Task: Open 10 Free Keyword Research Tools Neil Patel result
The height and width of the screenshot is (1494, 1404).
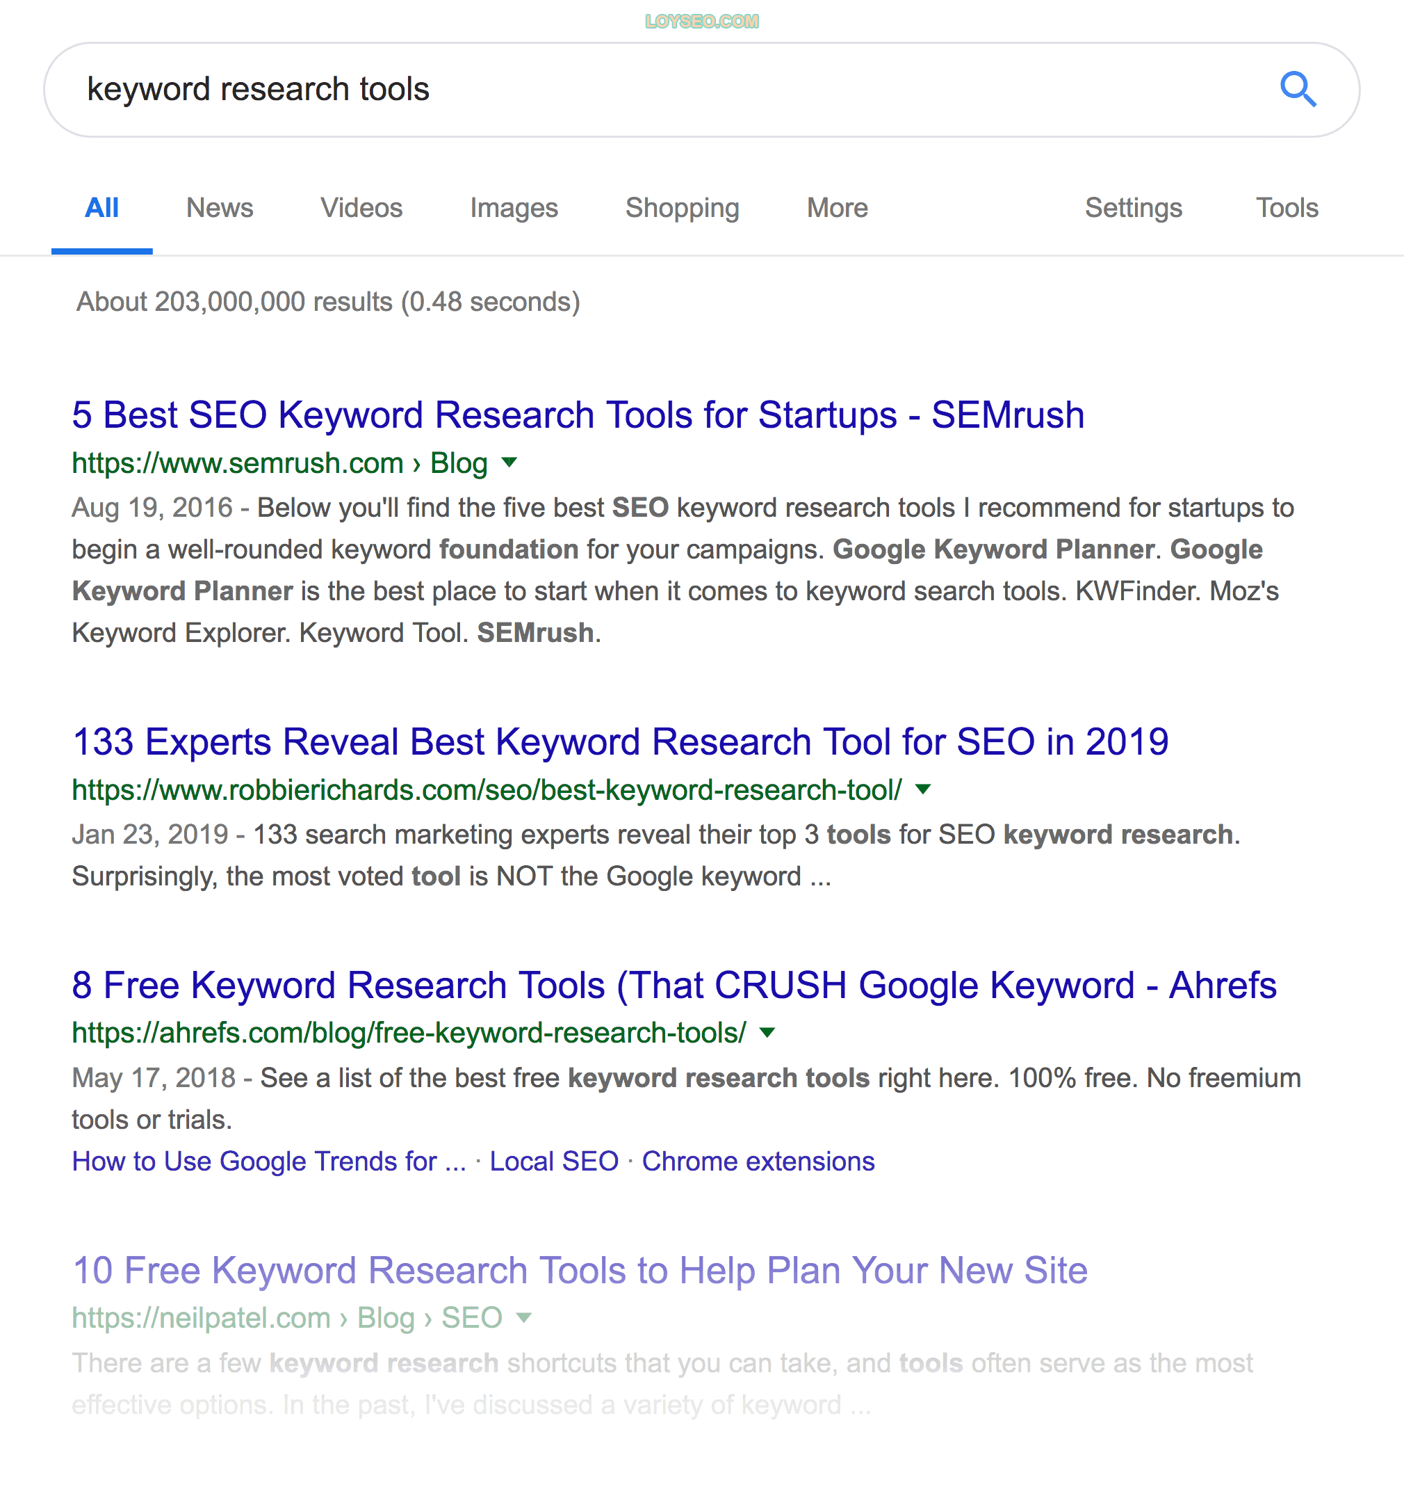Action: pyautogui.click(x=580, y=1270)
